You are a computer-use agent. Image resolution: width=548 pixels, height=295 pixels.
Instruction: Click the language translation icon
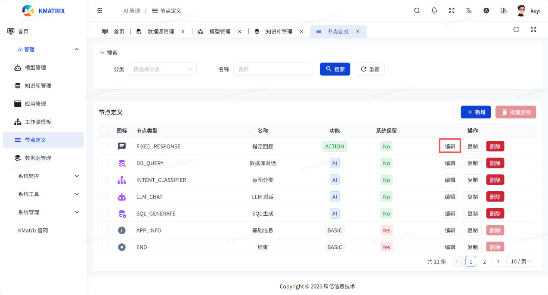469,11
